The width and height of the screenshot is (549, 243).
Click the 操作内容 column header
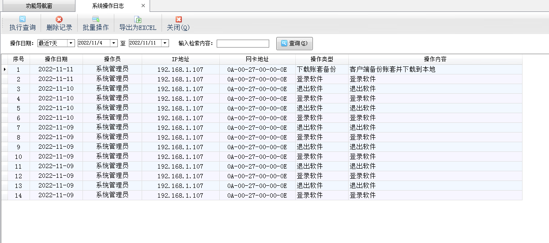tap(435, 59)
